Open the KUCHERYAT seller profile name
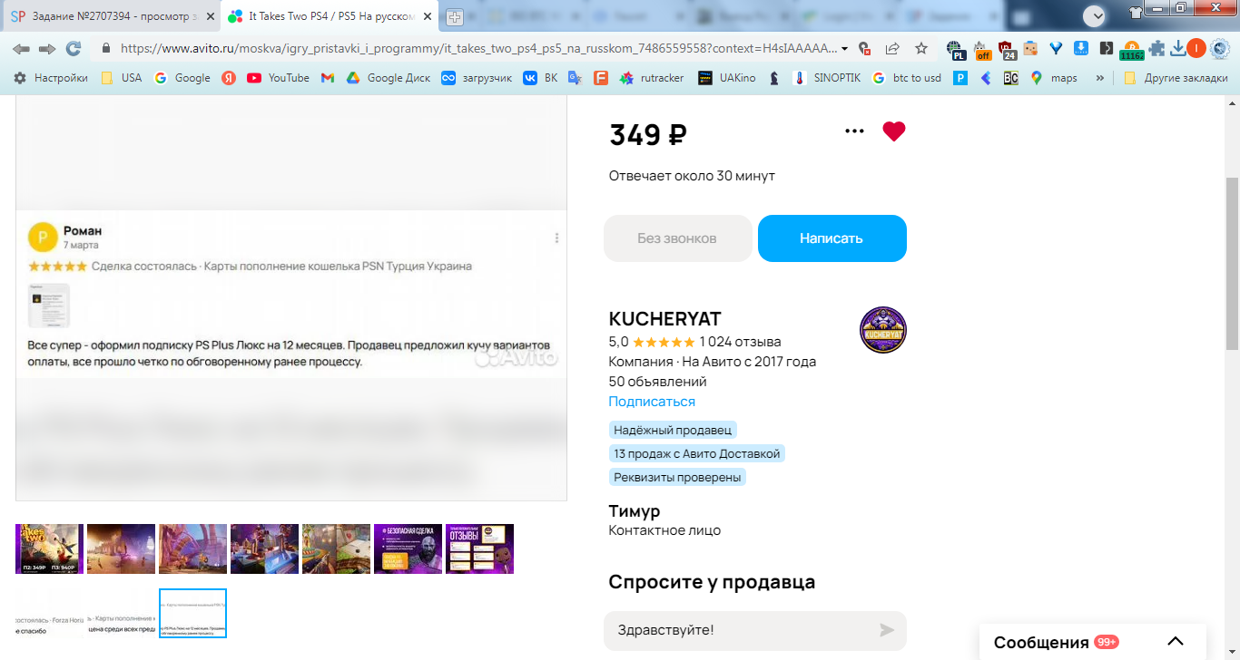The height and width of the screenshot is (660, 1240). [664, 319]
